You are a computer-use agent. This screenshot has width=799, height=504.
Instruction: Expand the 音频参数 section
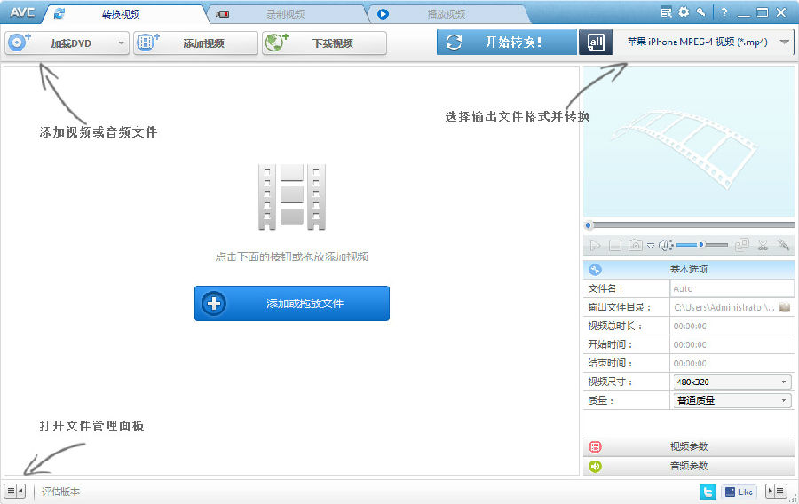click(x=689, y=466)
